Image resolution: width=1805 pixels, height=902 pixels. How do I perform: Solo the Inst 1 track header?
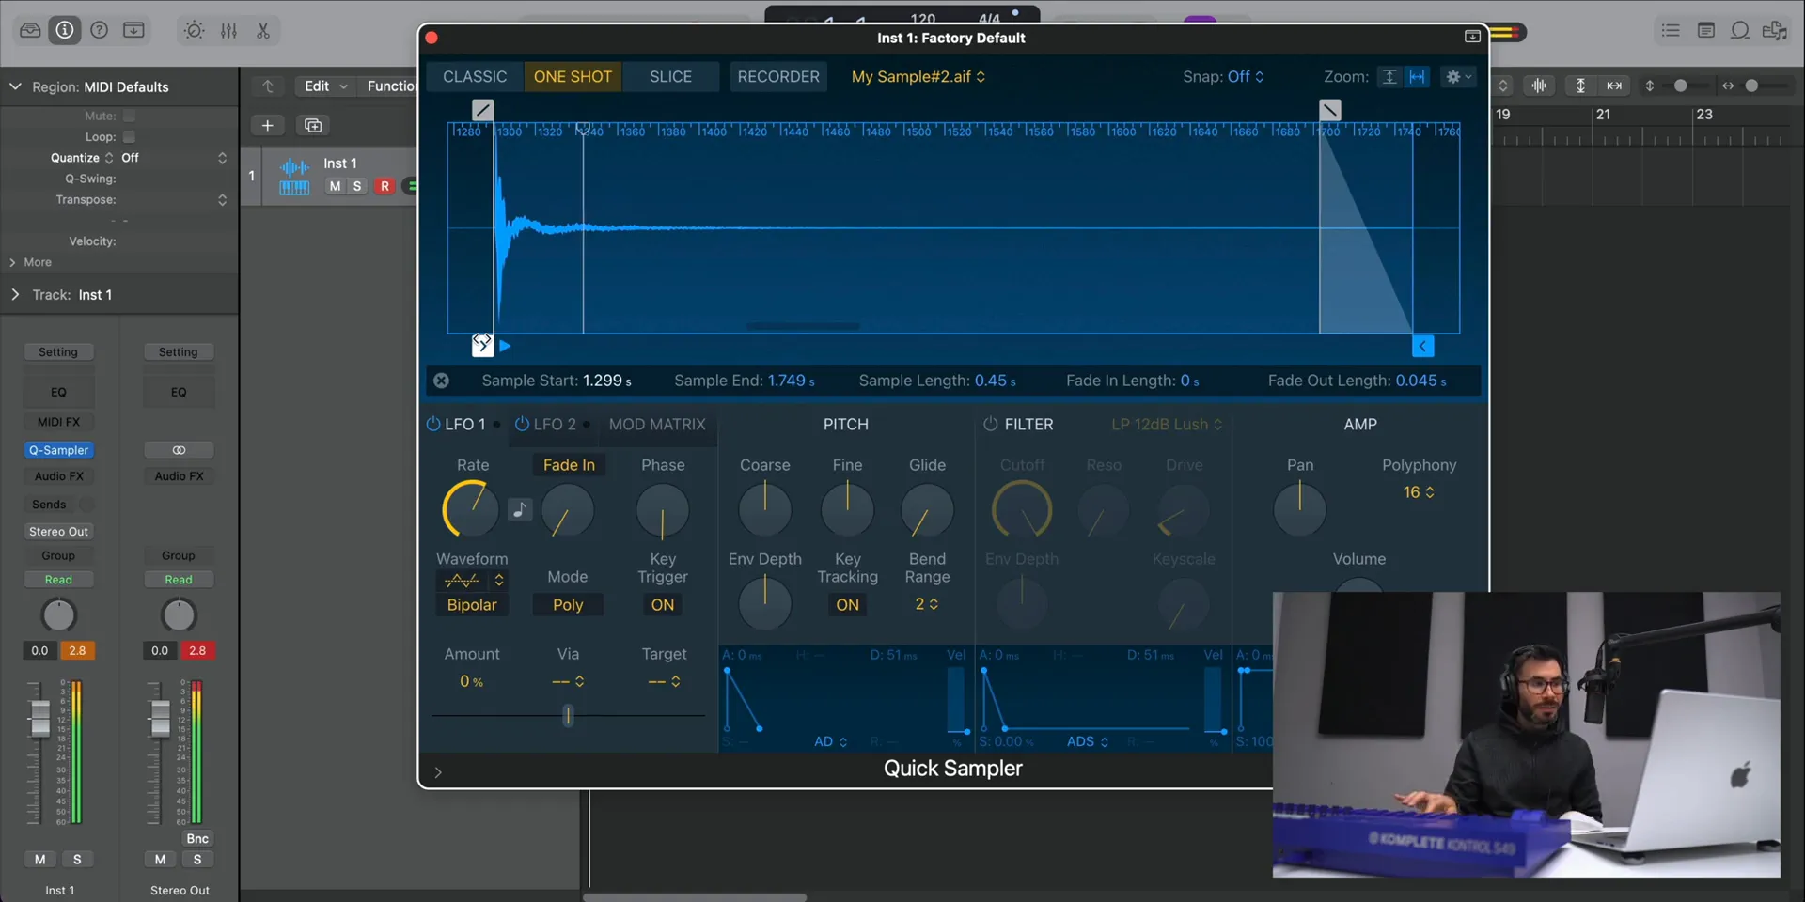click(x=357, y=186)
